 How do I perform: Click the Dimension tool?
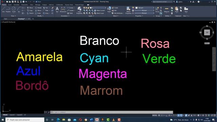click(63, 10)
